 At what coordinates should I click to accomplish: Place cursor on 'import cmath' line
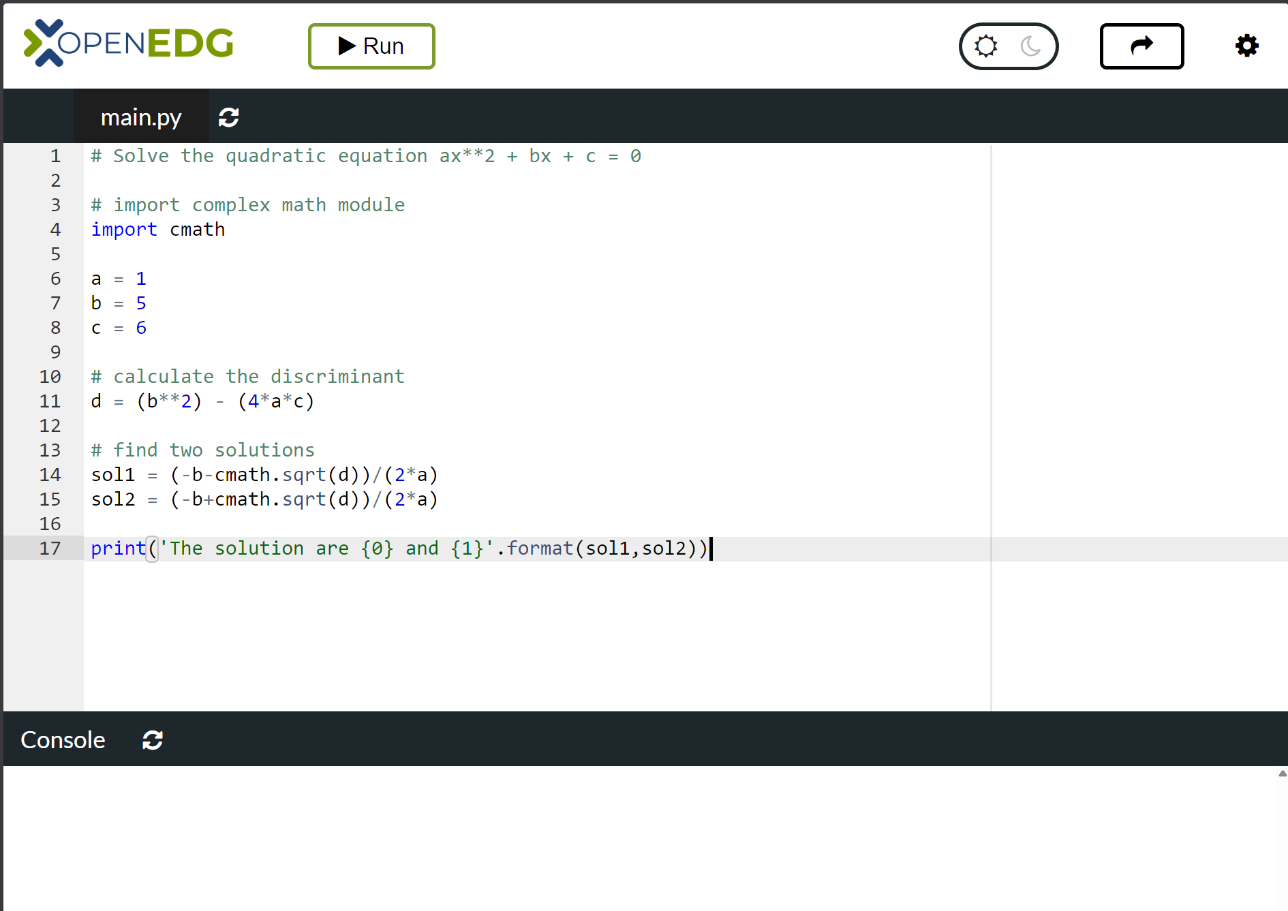pos(158,230)
